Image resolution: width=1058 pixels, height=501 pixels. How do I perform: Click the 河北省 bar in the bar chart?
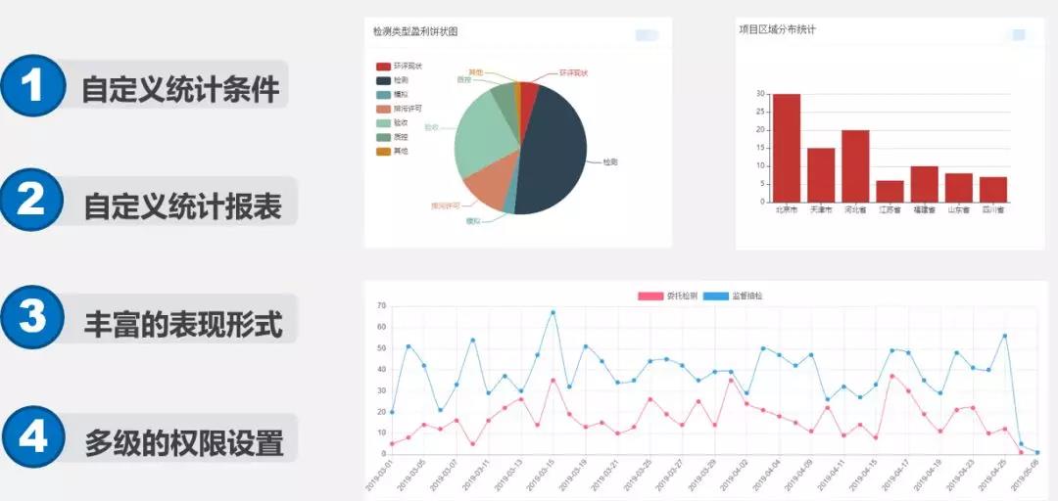pos(855,166)
